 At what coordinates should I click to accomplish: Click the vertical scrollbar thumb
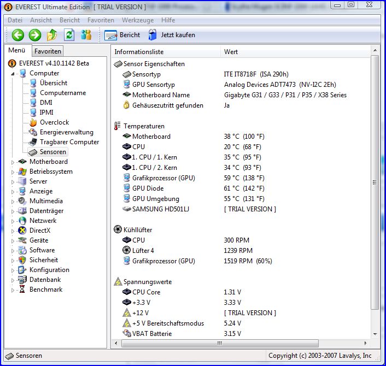point(375,182)
